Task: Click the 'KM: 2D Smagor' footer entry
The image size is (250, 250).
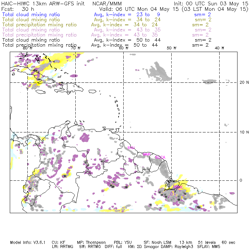Action: coord(144,247)
